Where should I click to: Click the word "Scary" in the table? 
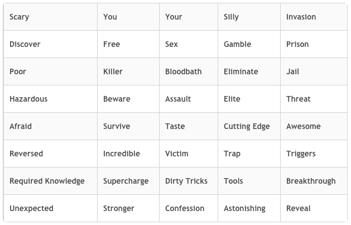coord(20,17)
